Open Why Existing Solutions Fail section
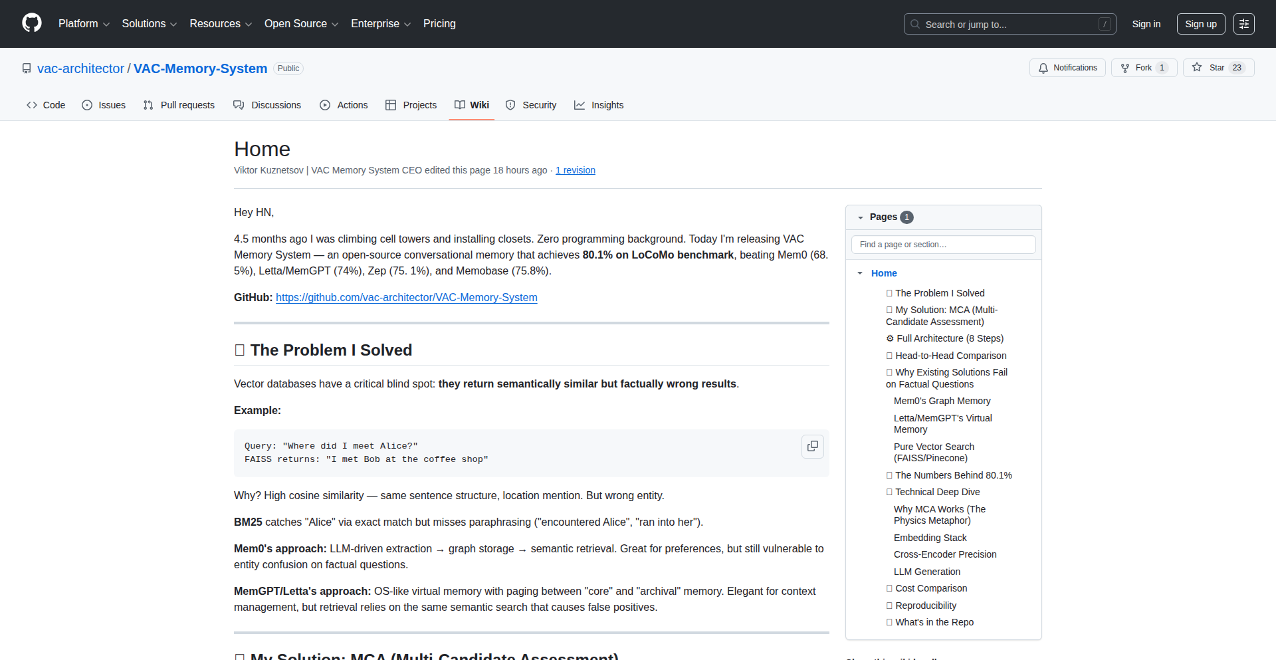 click(x=946, y=378)
